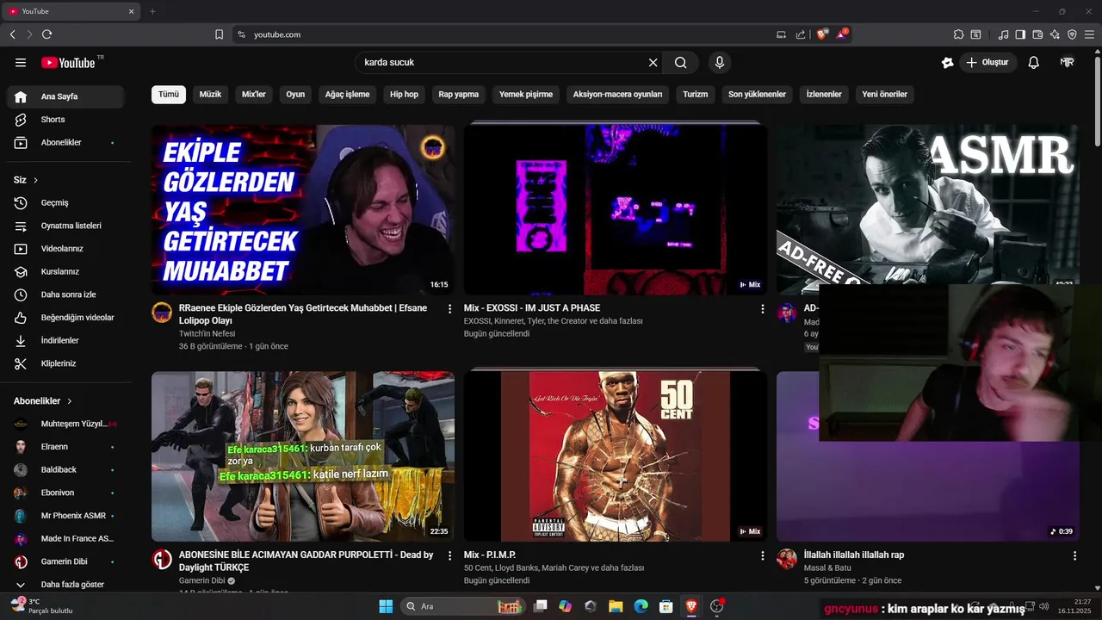This screenshot has height=620, width=1102.
Task: Open Geçmiş history in sidebar
Action: [65, 202]
